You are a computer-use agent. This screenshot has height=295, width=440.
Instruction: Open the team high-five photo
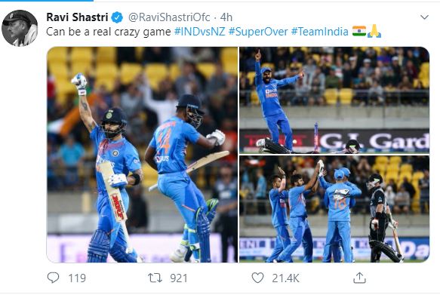tap(334, 209)
